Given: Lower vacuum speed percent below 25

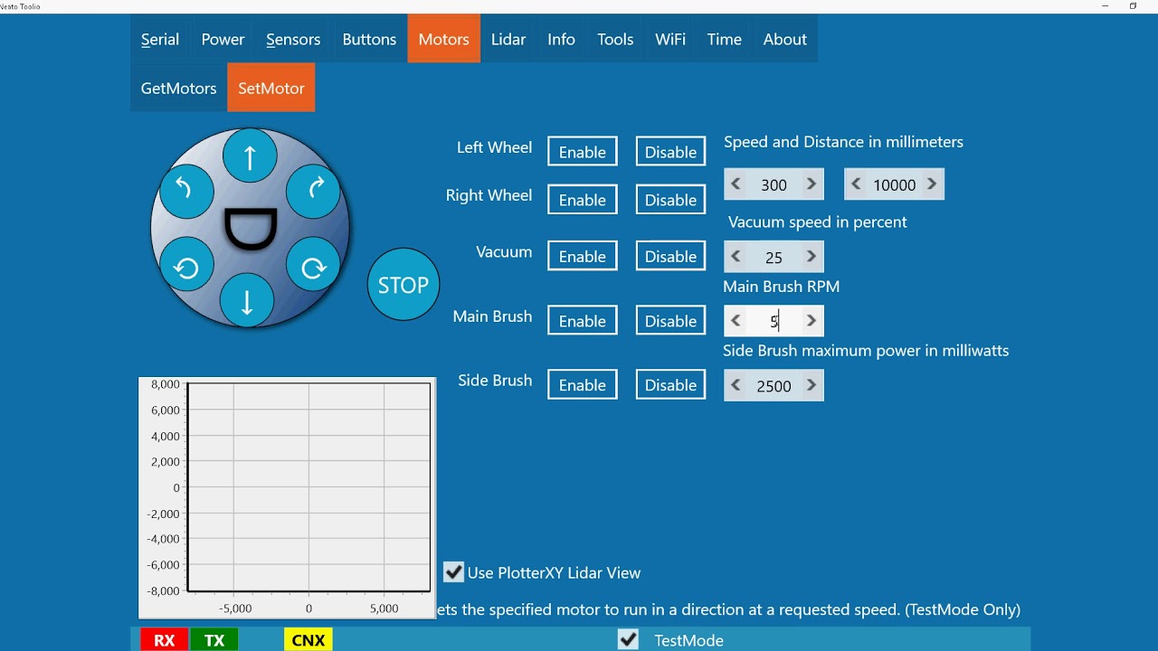Looking at the screenshot, I should click(736, 257).
